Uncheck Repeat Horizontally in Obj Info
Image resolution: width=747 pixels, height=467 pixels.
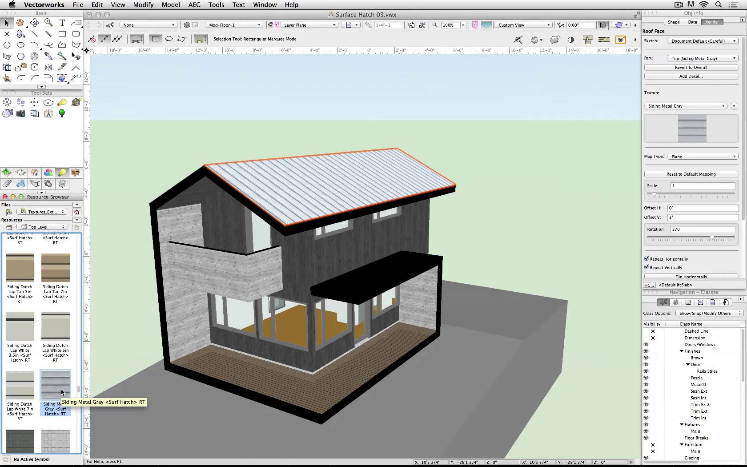(647, 258)
